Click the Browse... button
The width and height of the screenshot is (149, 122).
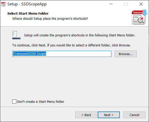pyautogui.click(x=126, y=54)
